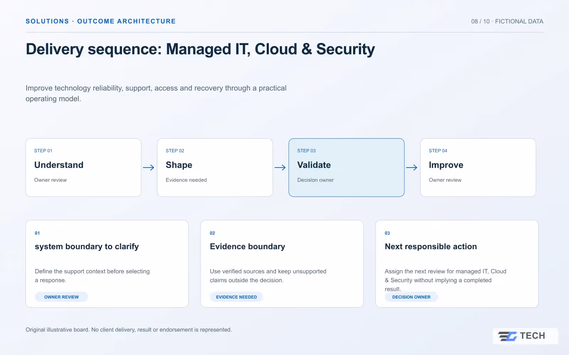The height and width of the screenshot is (355, 569).
Task: Select the "Shape" step heading
Action: pos(179,165)
